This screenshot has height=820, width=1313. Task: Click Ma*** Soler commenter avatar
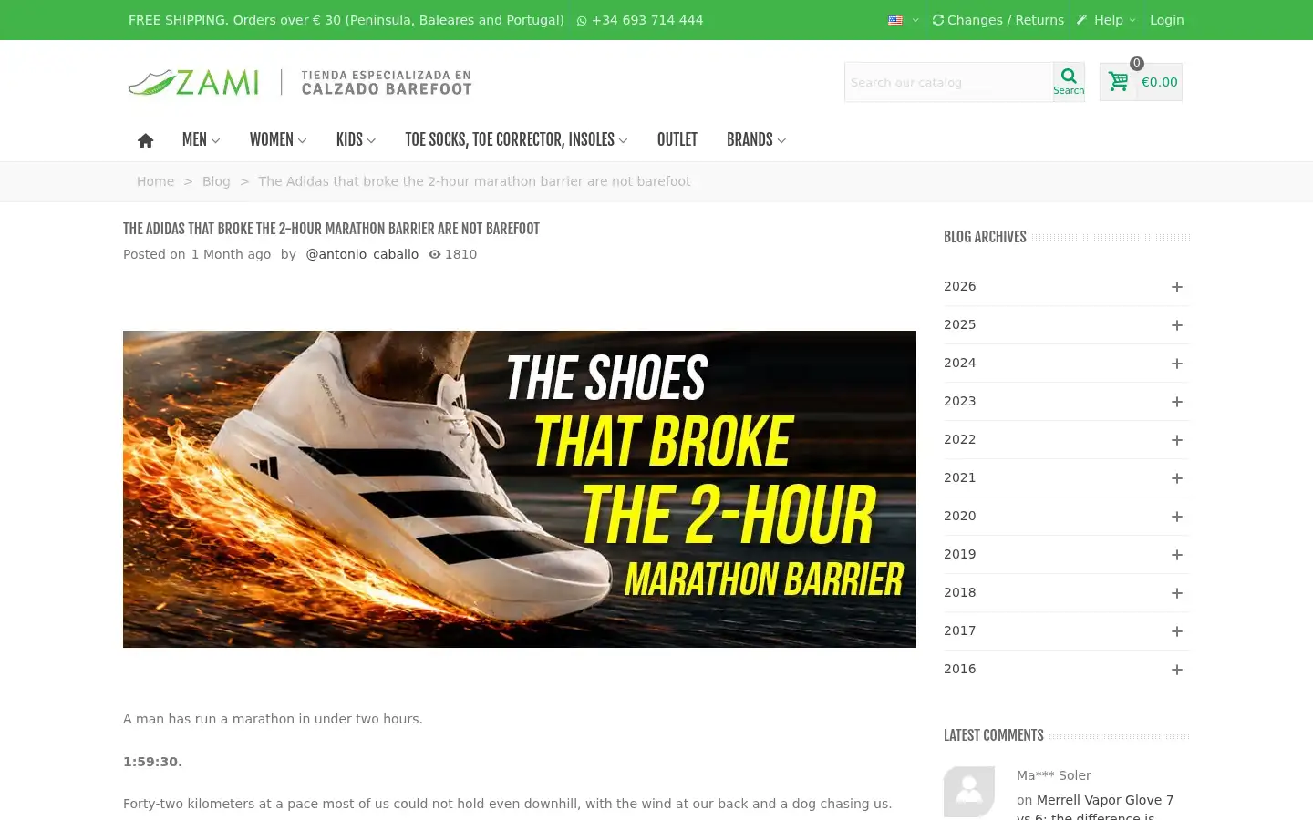point(969,792)
